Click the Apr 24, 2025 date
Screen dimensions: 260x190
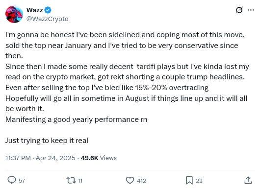[x=55, y=158]
